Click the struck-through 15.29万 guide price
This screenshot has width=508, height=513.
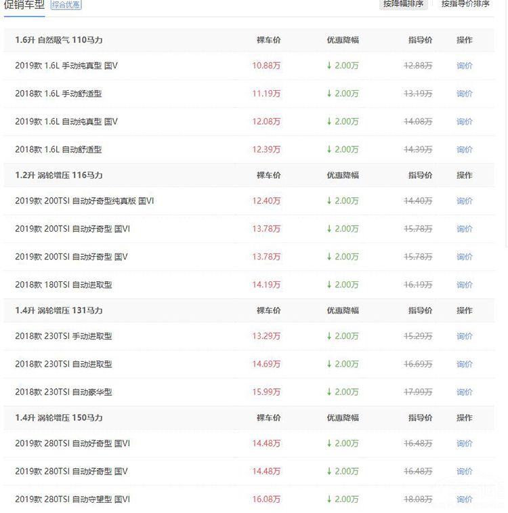click(418, 336)
